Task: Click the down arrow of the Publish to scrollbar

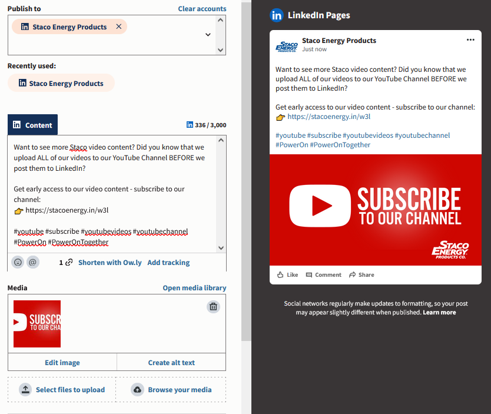Action: coord(220,50)
